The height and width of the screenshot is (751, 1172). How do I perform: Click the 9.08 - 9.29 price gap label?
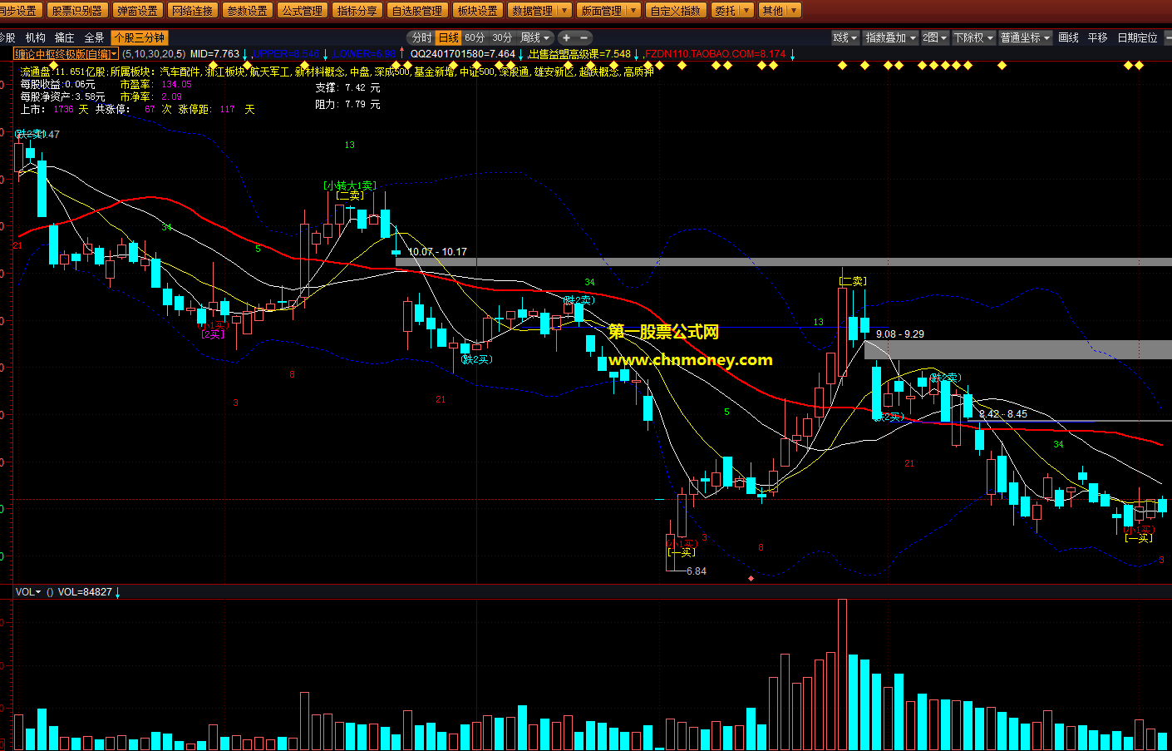[900, 334]
